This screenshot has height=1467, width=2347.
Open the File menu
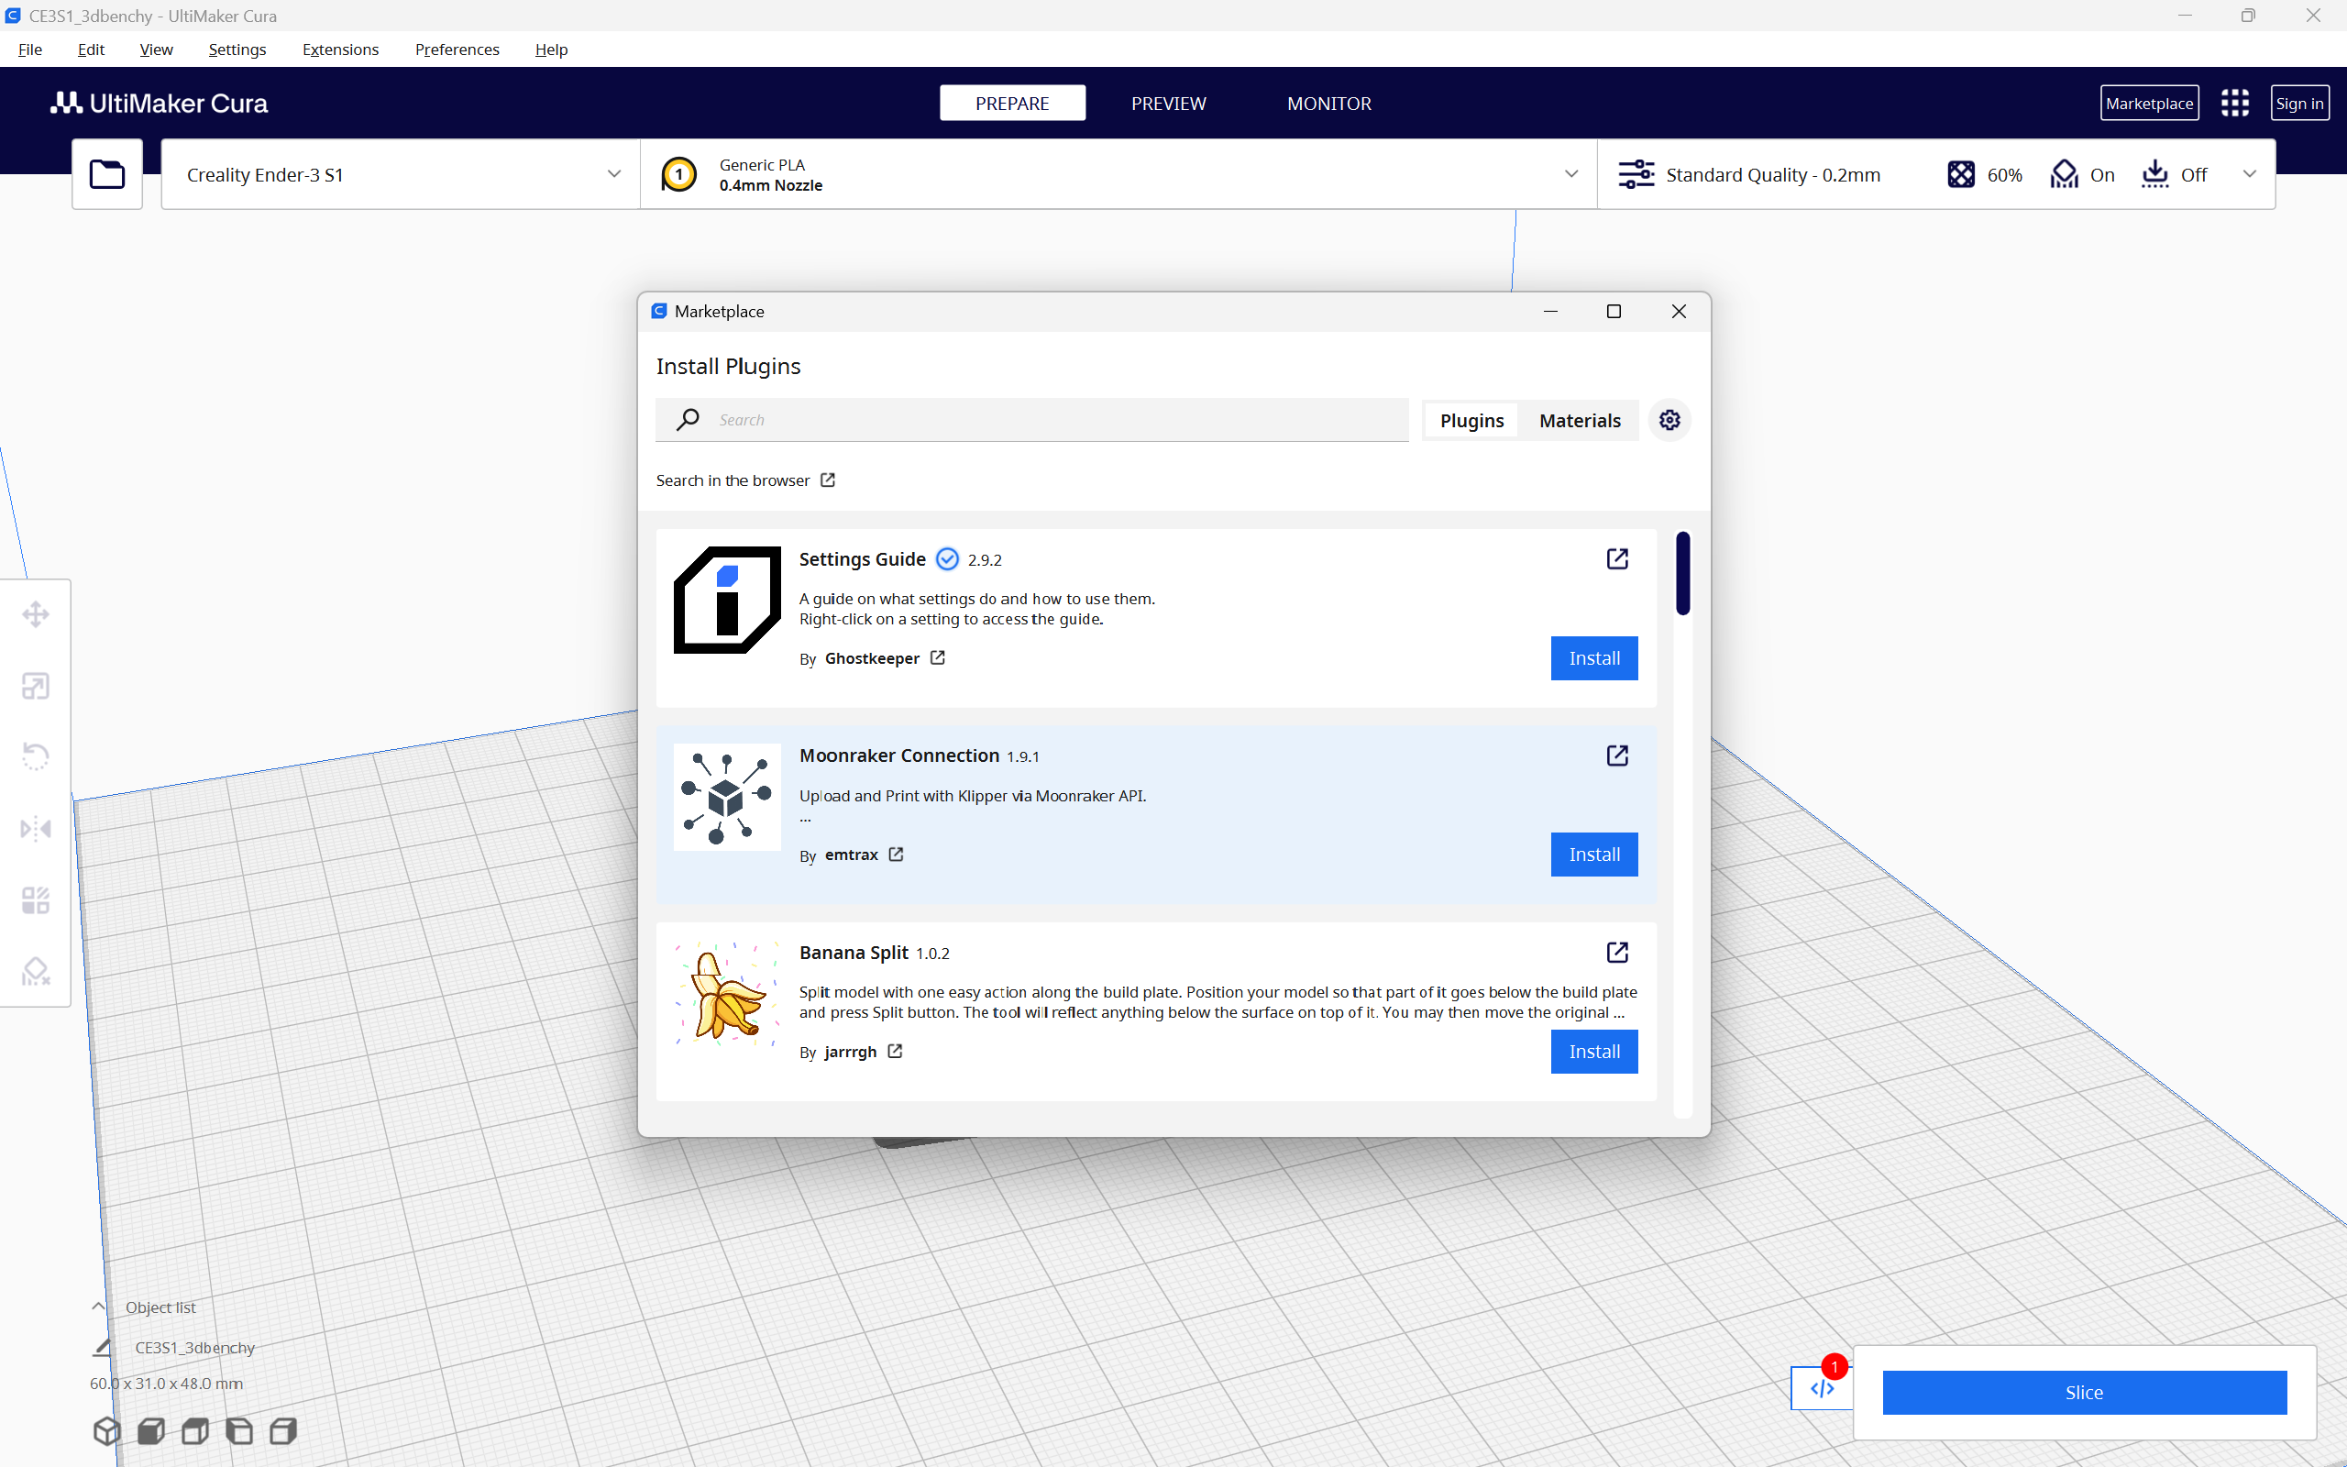tap(30, 50)
